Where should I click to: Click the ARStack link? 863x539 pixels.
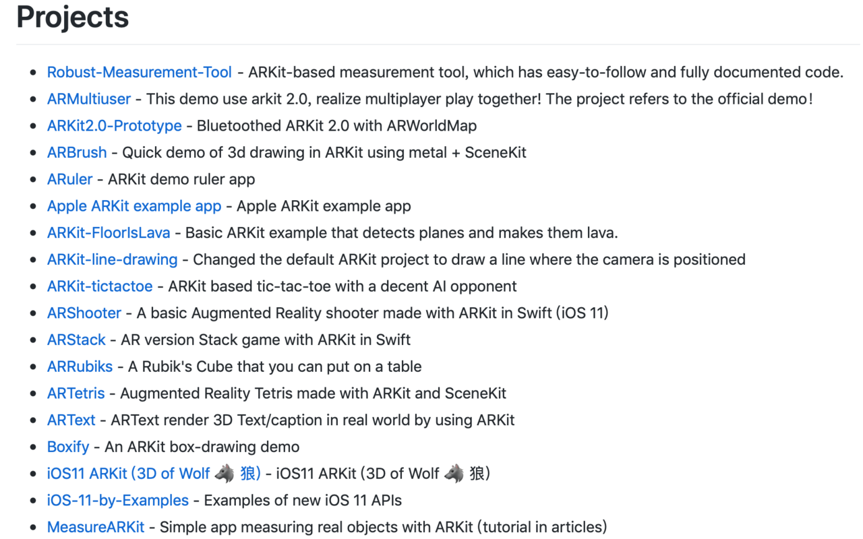[76, 340]
